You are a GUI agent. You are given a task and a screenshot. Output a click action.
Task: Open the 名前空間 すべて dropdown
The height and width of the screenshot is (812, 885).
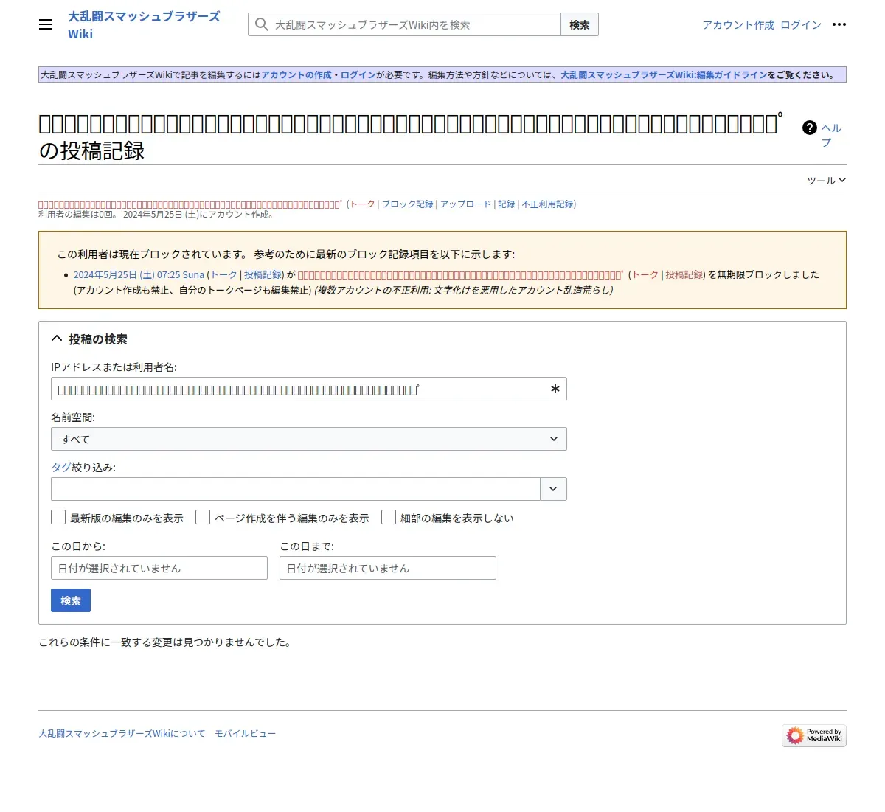(309, 439)
